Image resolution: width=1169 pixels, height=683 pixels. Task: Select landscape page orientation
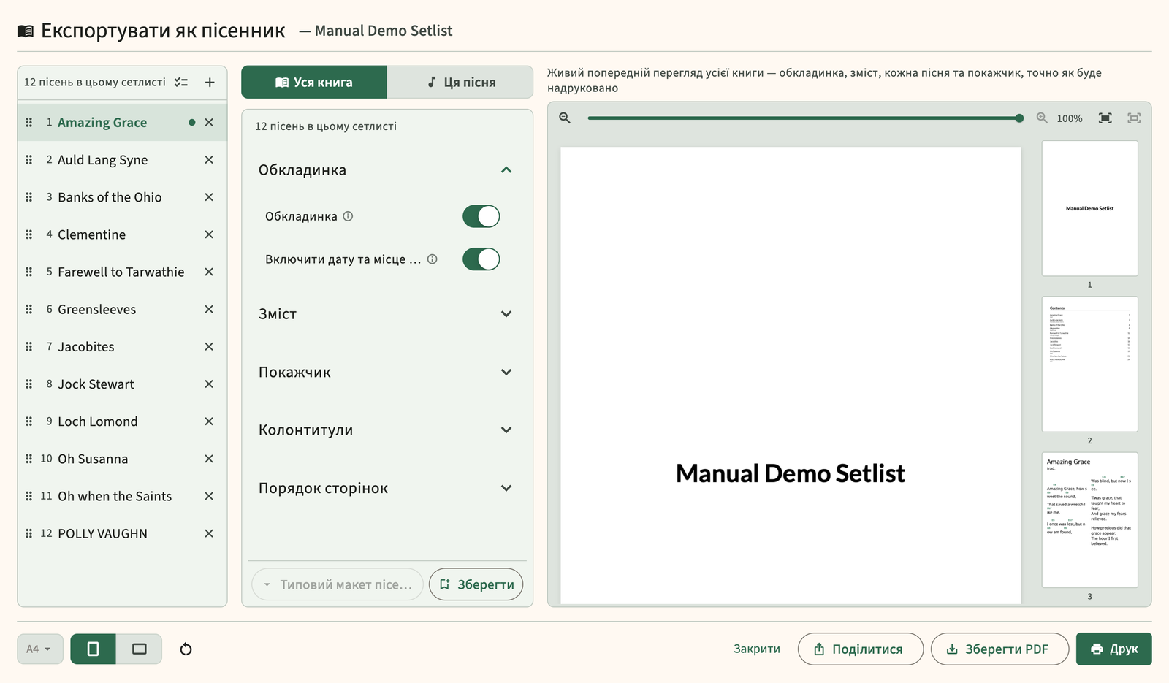pos(139,649)
